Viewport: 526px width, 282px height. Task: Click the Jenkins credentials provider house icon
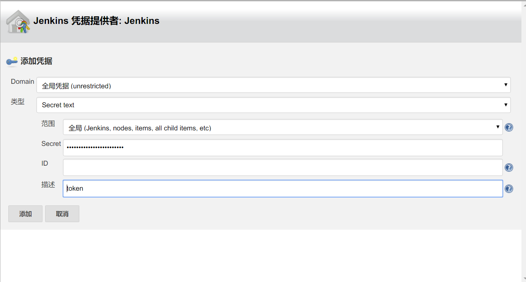tap(18, 22)
